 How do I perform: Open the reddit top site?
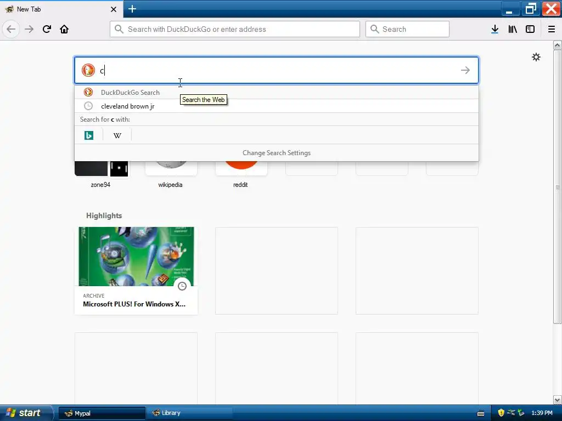pyautogui.click(x=241, y=174)
